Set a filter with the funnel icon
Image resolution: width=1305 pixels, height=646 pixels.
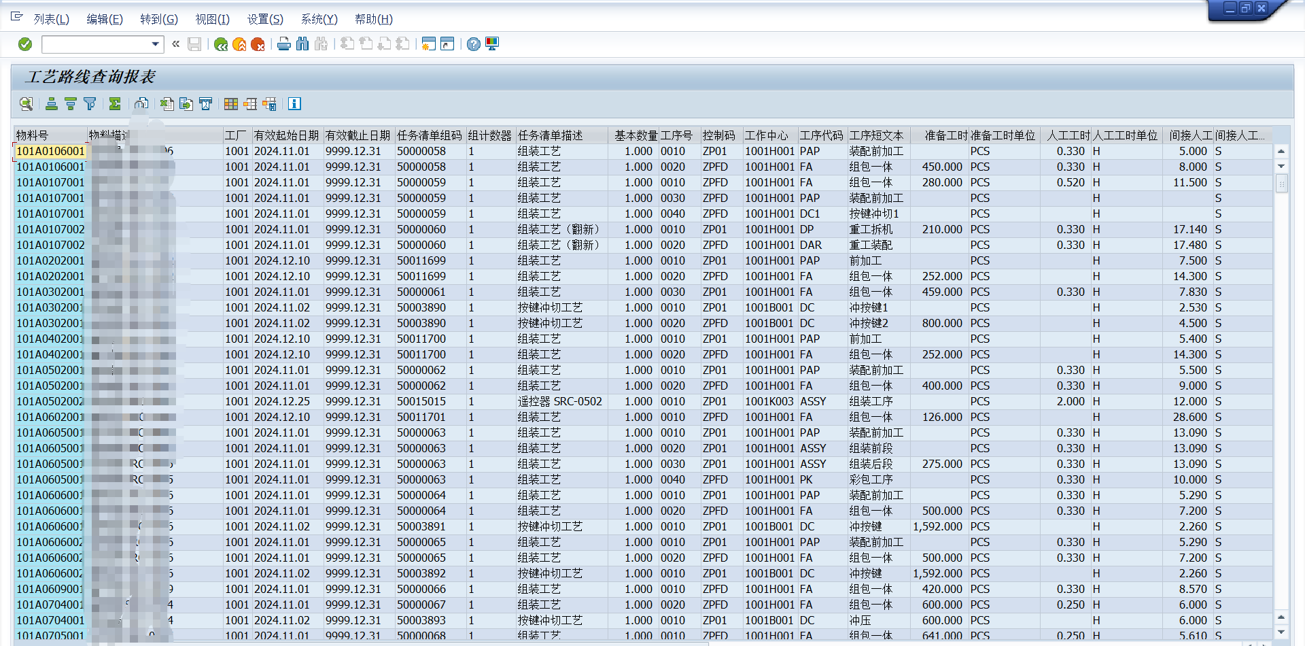[89, 103]
